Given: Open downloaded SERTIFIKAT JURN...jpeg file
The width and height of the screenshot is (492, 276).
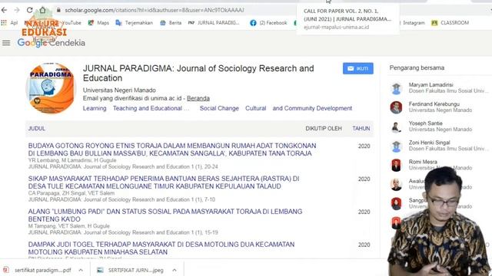Looking at the screenshot, I should pyautogui.click(x=131, y=270).
